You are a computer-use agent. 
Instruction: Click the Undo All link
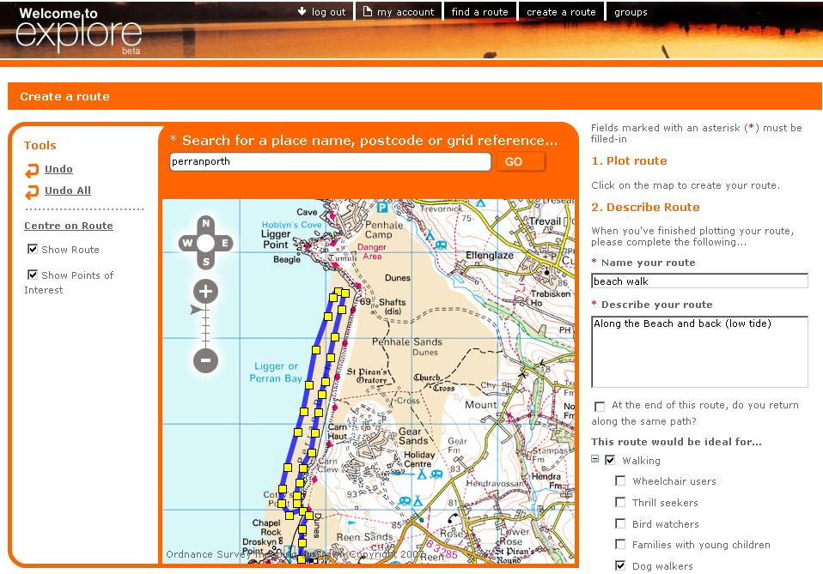(x=68, y=190)
